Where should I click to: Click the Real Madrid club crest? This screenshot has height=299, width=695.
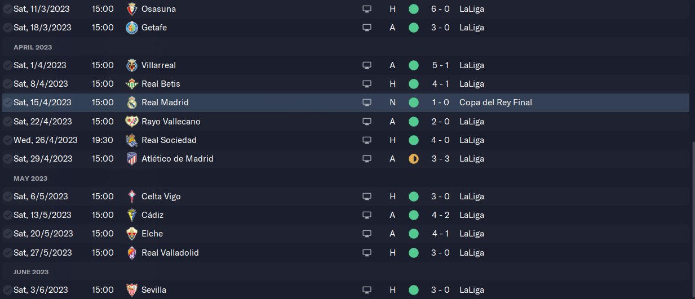coord(131,102)
